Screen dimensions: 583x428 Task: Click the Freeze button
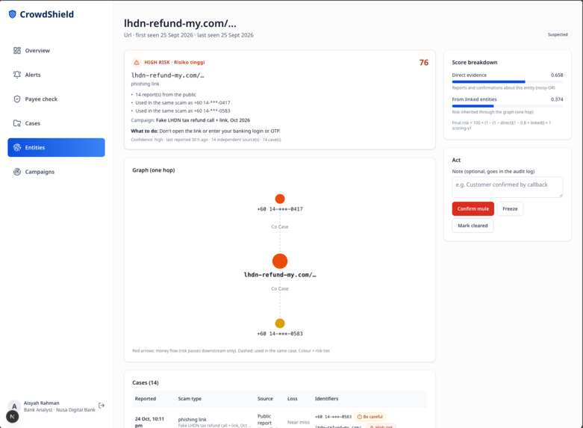(x=510, y=209)
